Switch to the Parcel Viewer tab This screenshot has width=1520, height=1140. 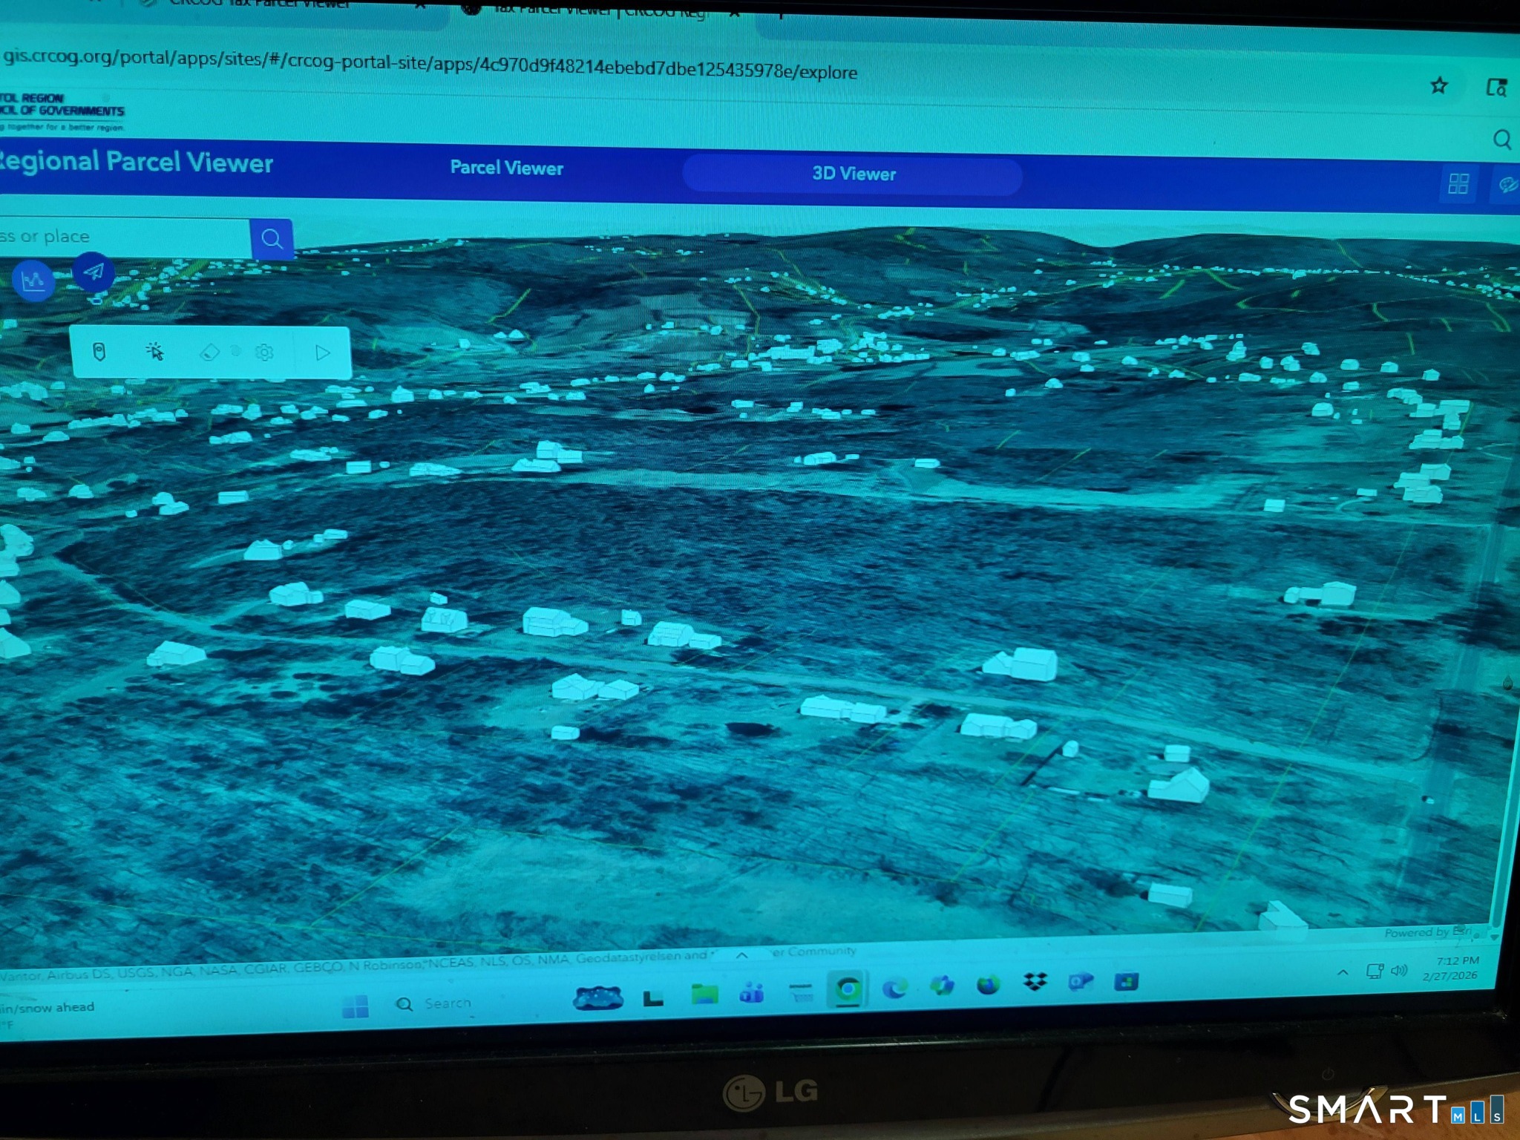coord(506,168)
